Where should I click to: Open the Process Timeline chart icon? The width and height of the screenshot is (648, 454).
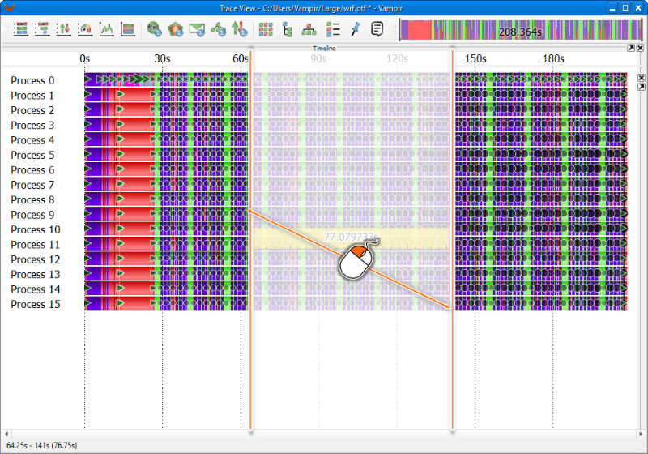pos(42,29)
